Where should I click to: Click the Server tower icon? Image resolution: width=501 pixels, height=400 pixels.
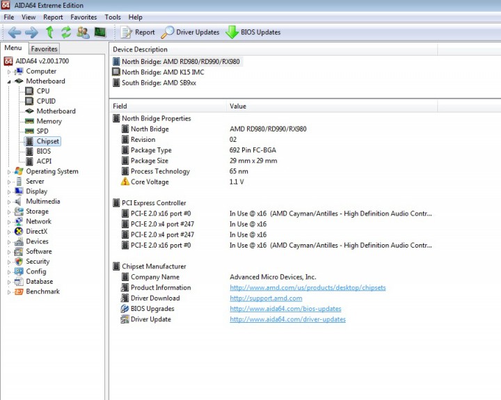point(19,182)
